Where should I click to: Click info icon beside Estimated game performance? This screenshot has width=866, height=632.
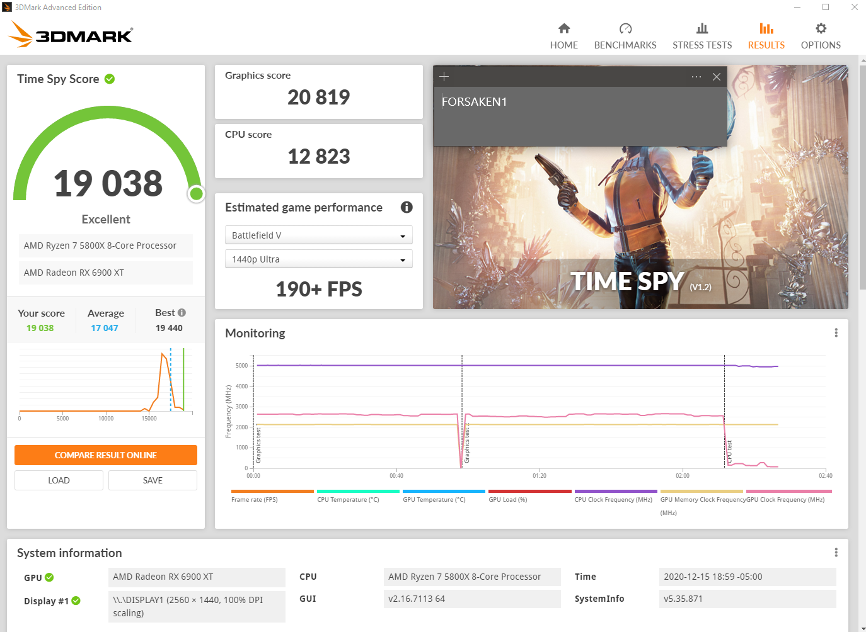[x=407, y=207]
